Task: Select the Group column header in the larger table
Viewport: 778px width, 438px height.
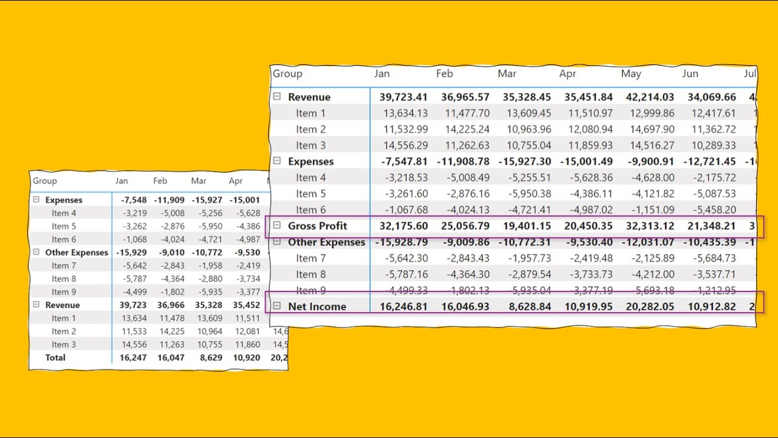Action: tap(287, 74)
